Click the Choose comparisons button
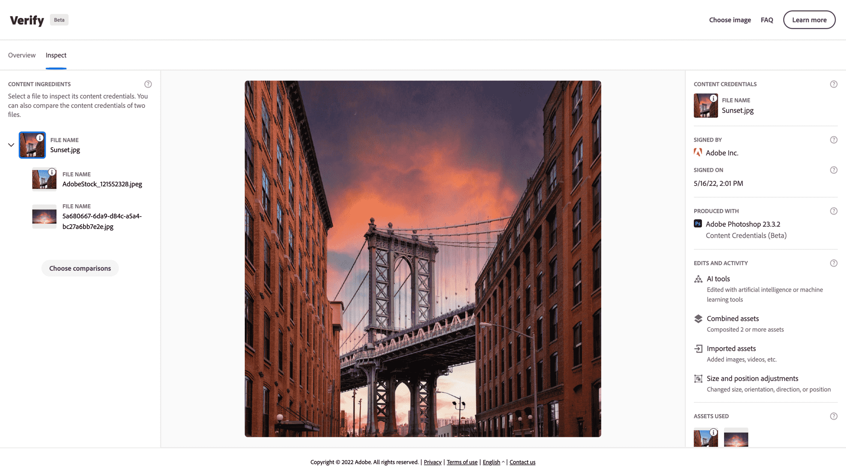This screenshot has width=846, height=475. click(80, 268)
